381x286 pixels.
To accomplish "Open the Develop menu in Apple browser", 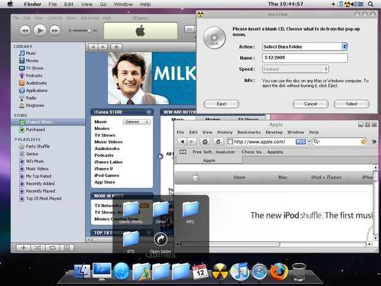I will 274,132.
